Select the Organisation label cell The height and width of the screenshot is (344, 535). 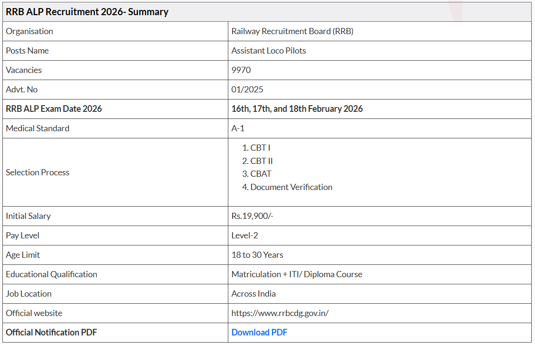(x=29, y=31)
